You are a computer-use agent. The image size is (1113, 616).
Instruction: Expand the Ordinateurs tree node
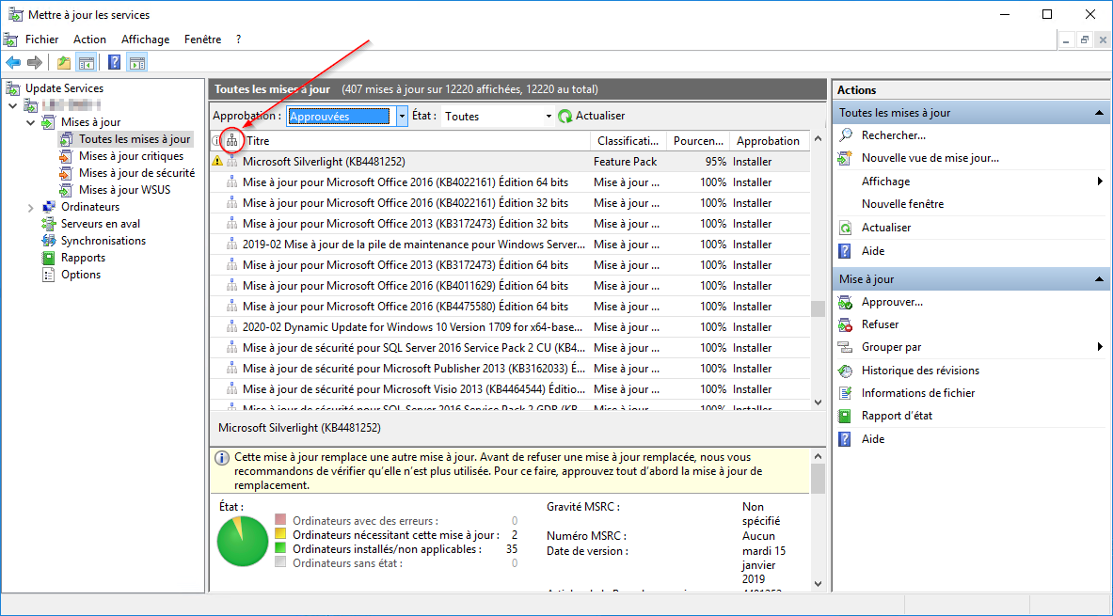coord(31,207)
